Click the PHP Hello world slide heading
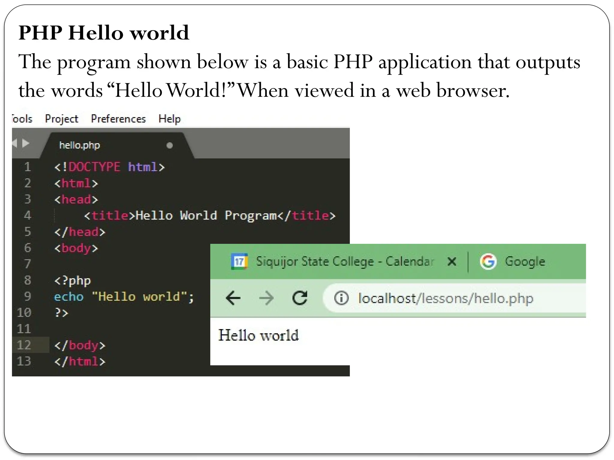The width and height of the screenshot is (614, 460). coord(104,32)
